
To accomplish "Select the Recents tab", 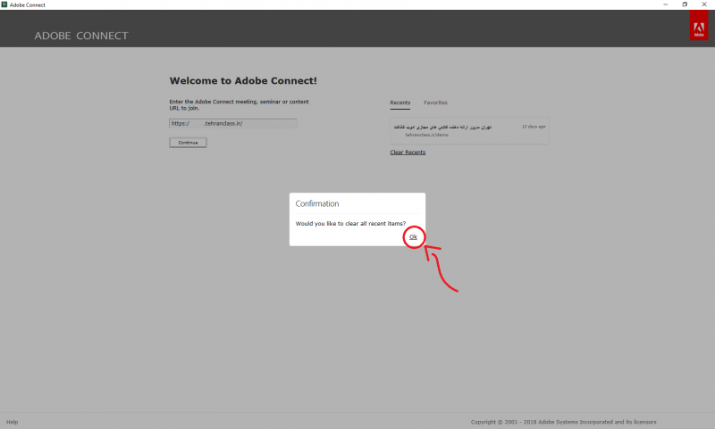I will click(x=400, y=103).
